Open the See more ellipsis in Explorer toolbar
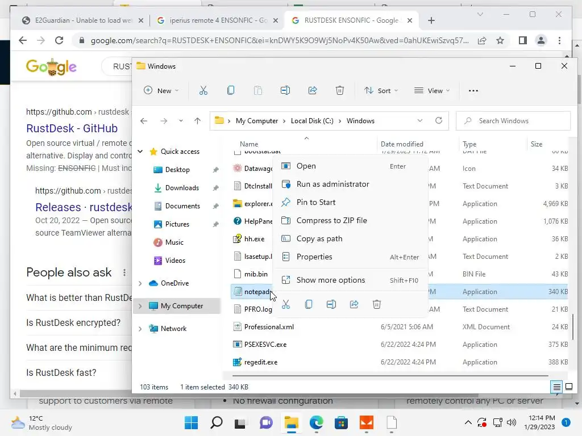Screen dimensions: 582x436 pyautogui.click(x=473, y=90)
